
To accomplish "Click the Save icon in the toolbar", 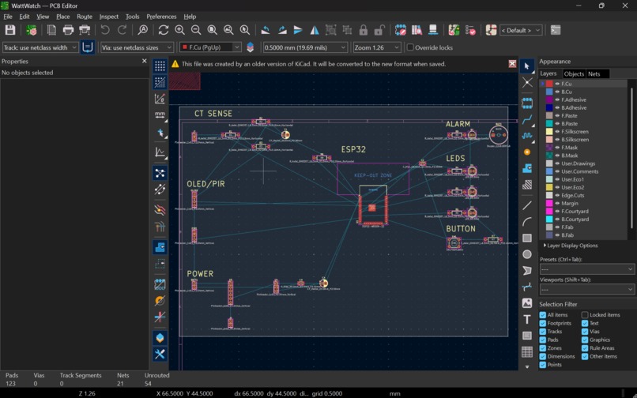I will [x=10, y=30].
